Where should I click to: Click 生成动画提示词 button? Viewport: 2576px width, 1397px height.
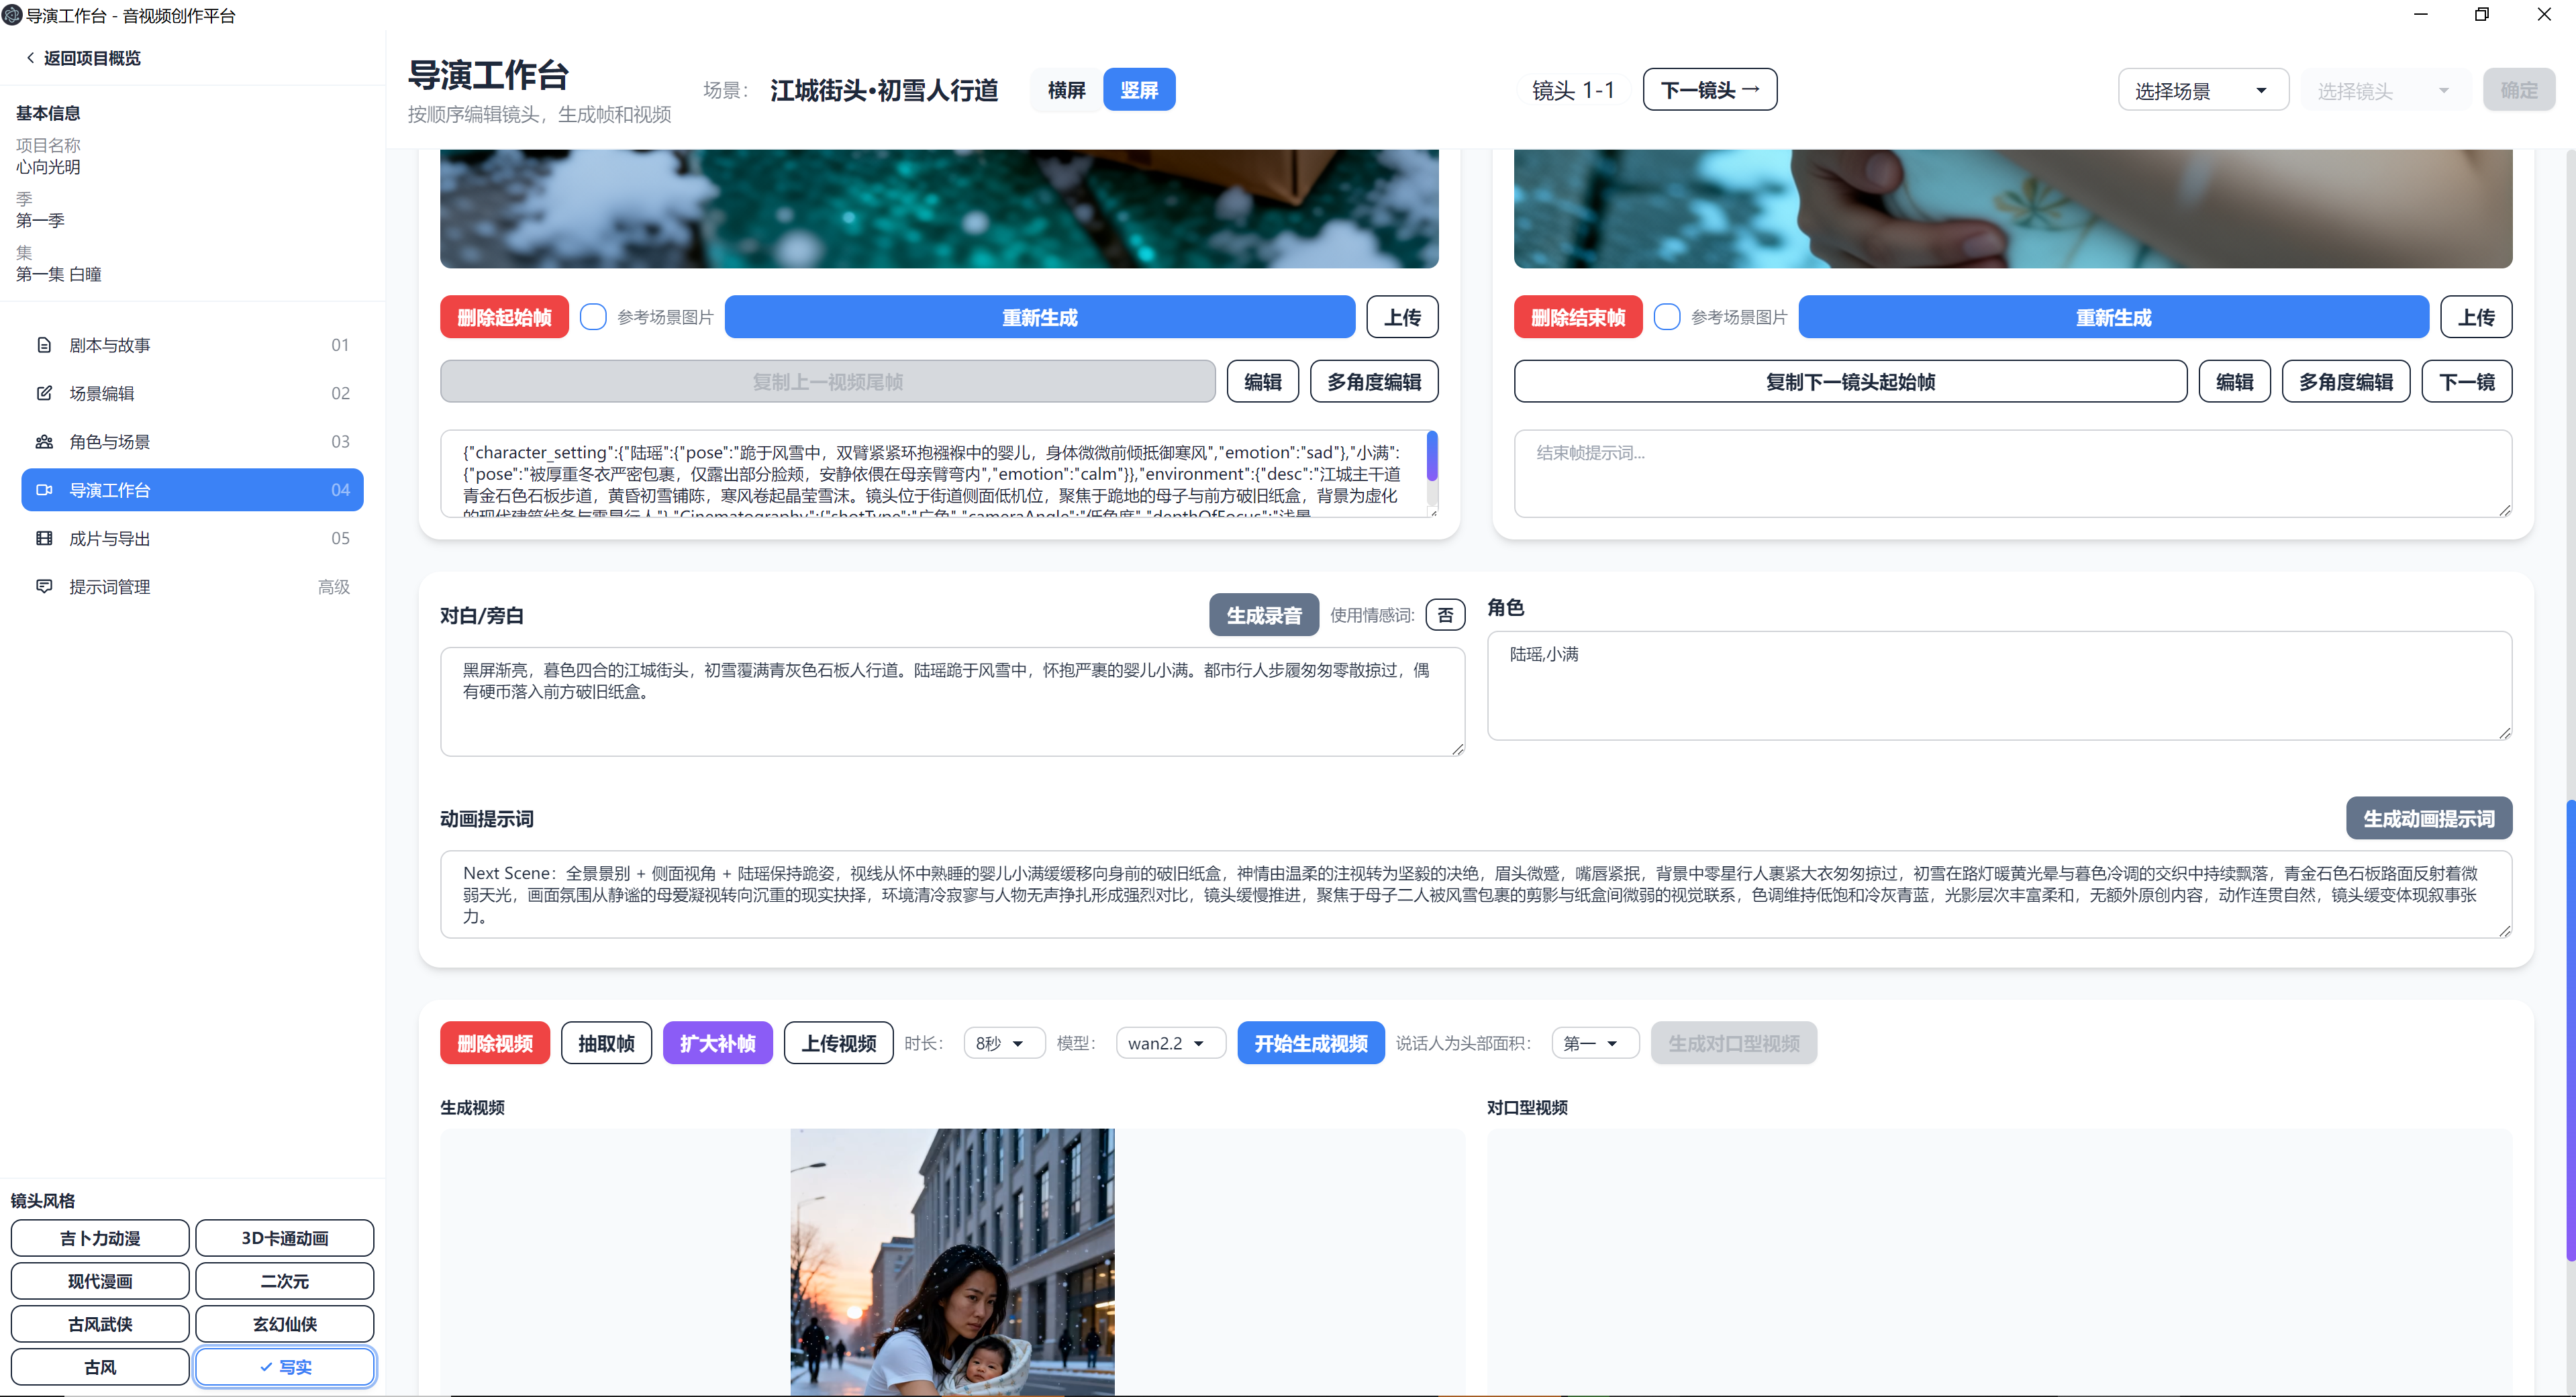(2429, 818)
